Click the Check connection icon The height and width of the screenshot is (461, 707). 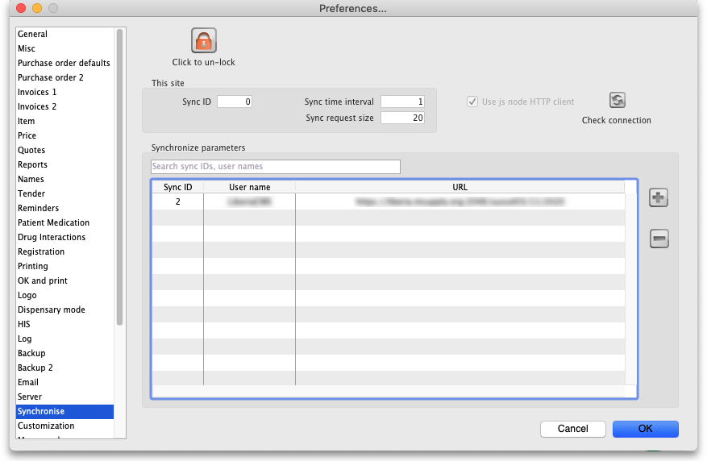617,101
